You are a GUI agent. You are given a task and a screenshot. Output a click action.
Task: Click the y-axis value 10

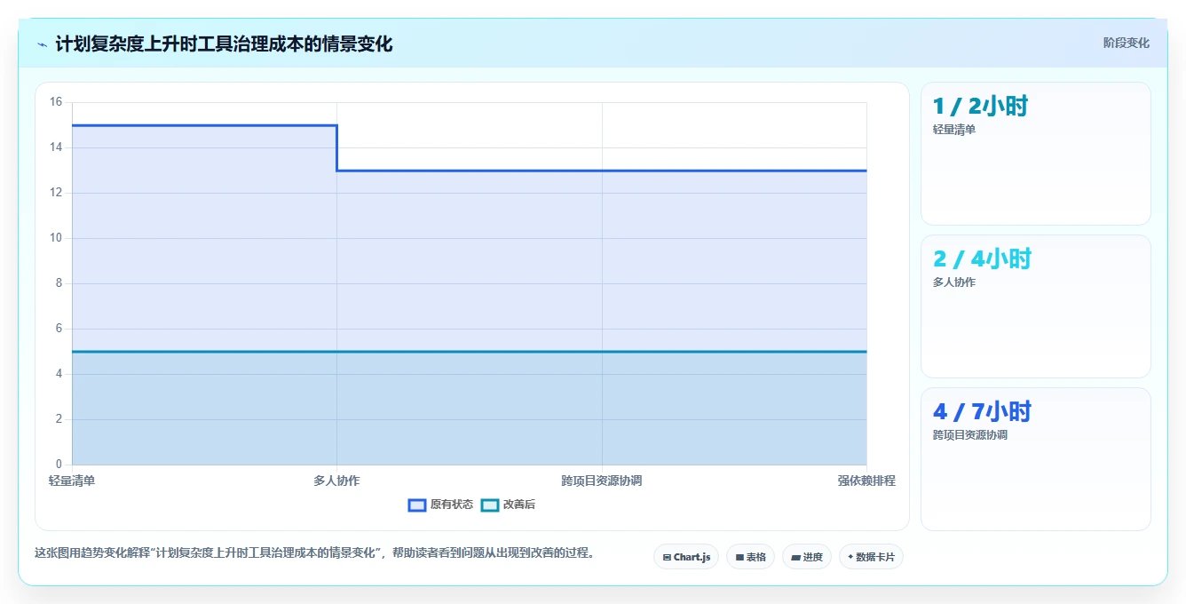coord(56,238)
